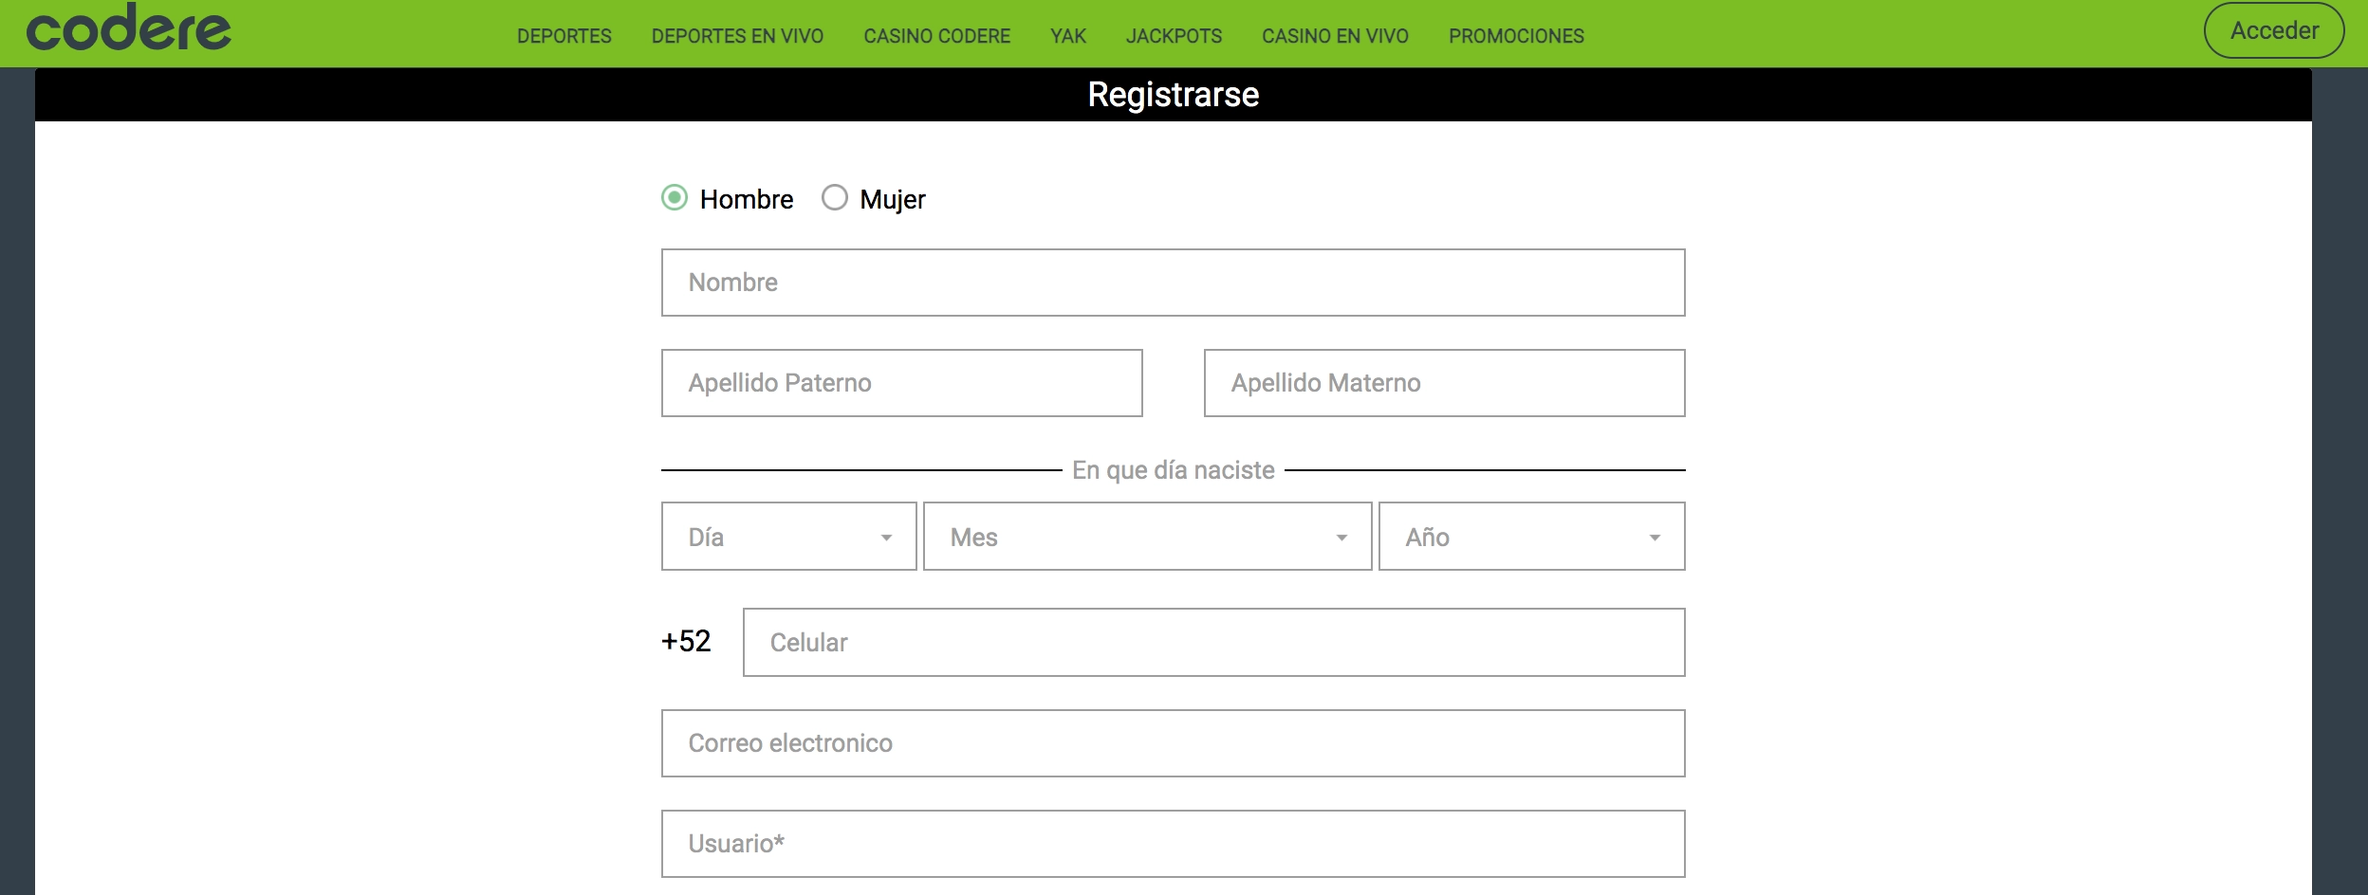Image resolution: width=2368 pixels, height=895 pixels.
Task: Open the Deportes menu item
Action: pyautogui.click(x=564, y=36)
